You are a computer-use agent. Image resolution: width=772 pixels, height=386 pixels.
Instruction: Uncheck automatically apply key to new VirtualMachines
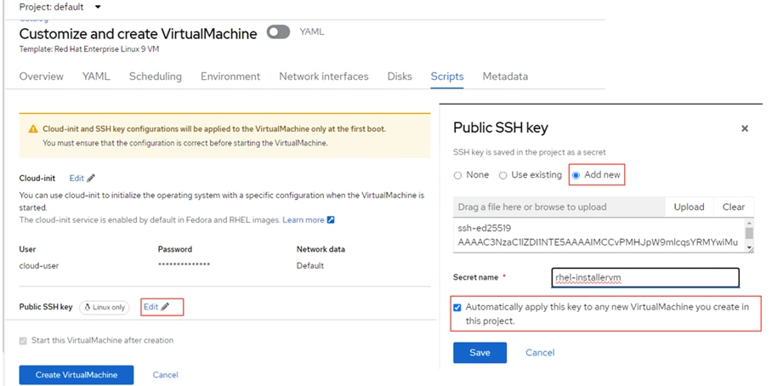tap(458, 307)
